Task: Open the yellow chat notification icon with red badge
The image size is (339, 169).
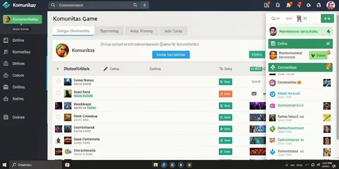Action: pyautogui.click(x=289, y=5)
